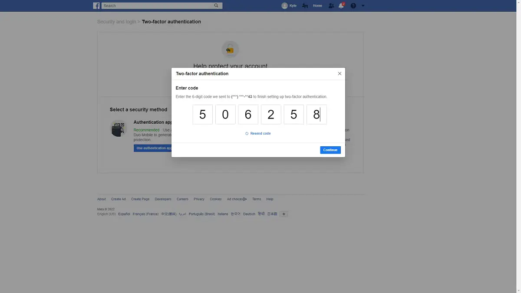Expand more languages with the plus button
The image size is (521, 293).
284,214
